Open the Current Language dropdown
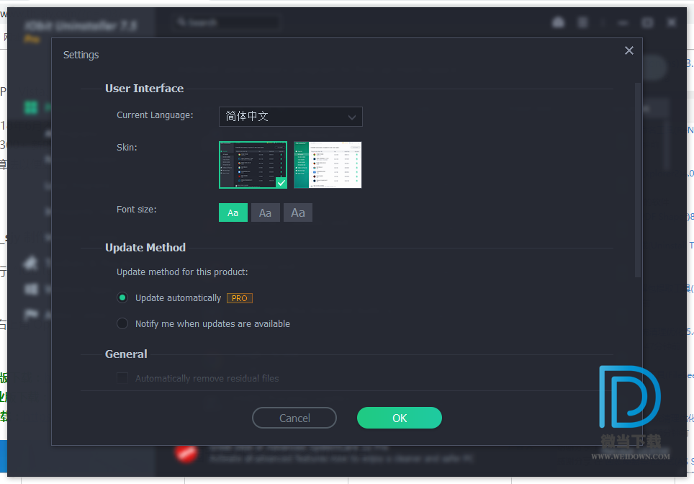 (290, 117)
